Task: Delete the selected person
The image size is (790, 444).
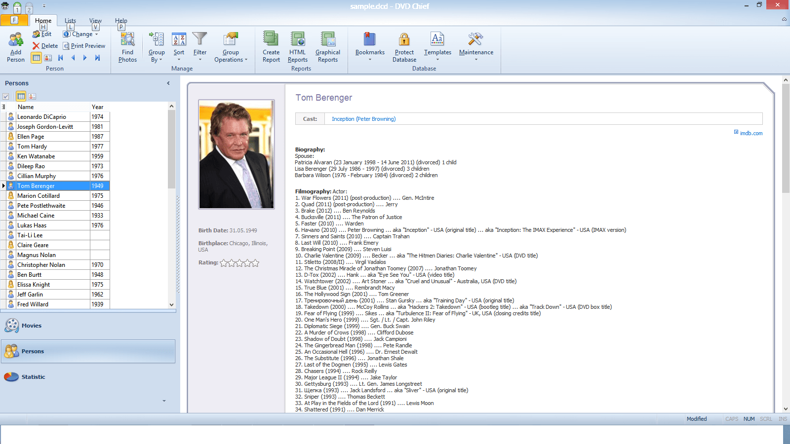Action: 45,46
